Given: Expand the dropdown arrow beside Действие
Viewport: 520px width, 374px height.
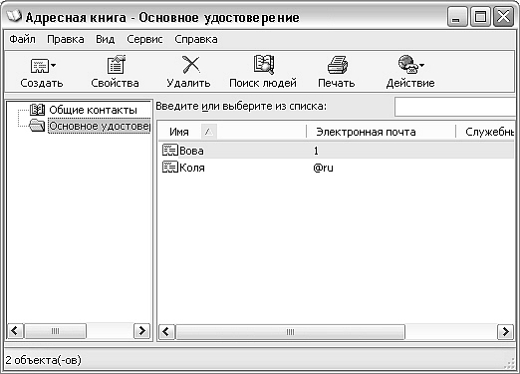Looking at the screenshot, I should point(422,65).
